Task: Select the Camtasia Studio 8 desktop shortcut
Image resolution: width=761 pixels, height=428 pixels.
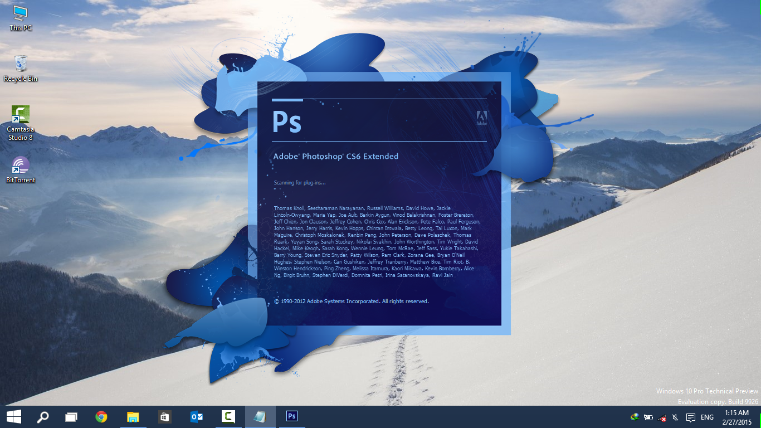Action: (21, 123)
